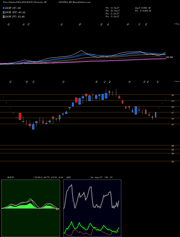The width and height of the screenshot is (180, 237).
Task: Click the lowest blue candle on the chart
Action: pos(33,127)
